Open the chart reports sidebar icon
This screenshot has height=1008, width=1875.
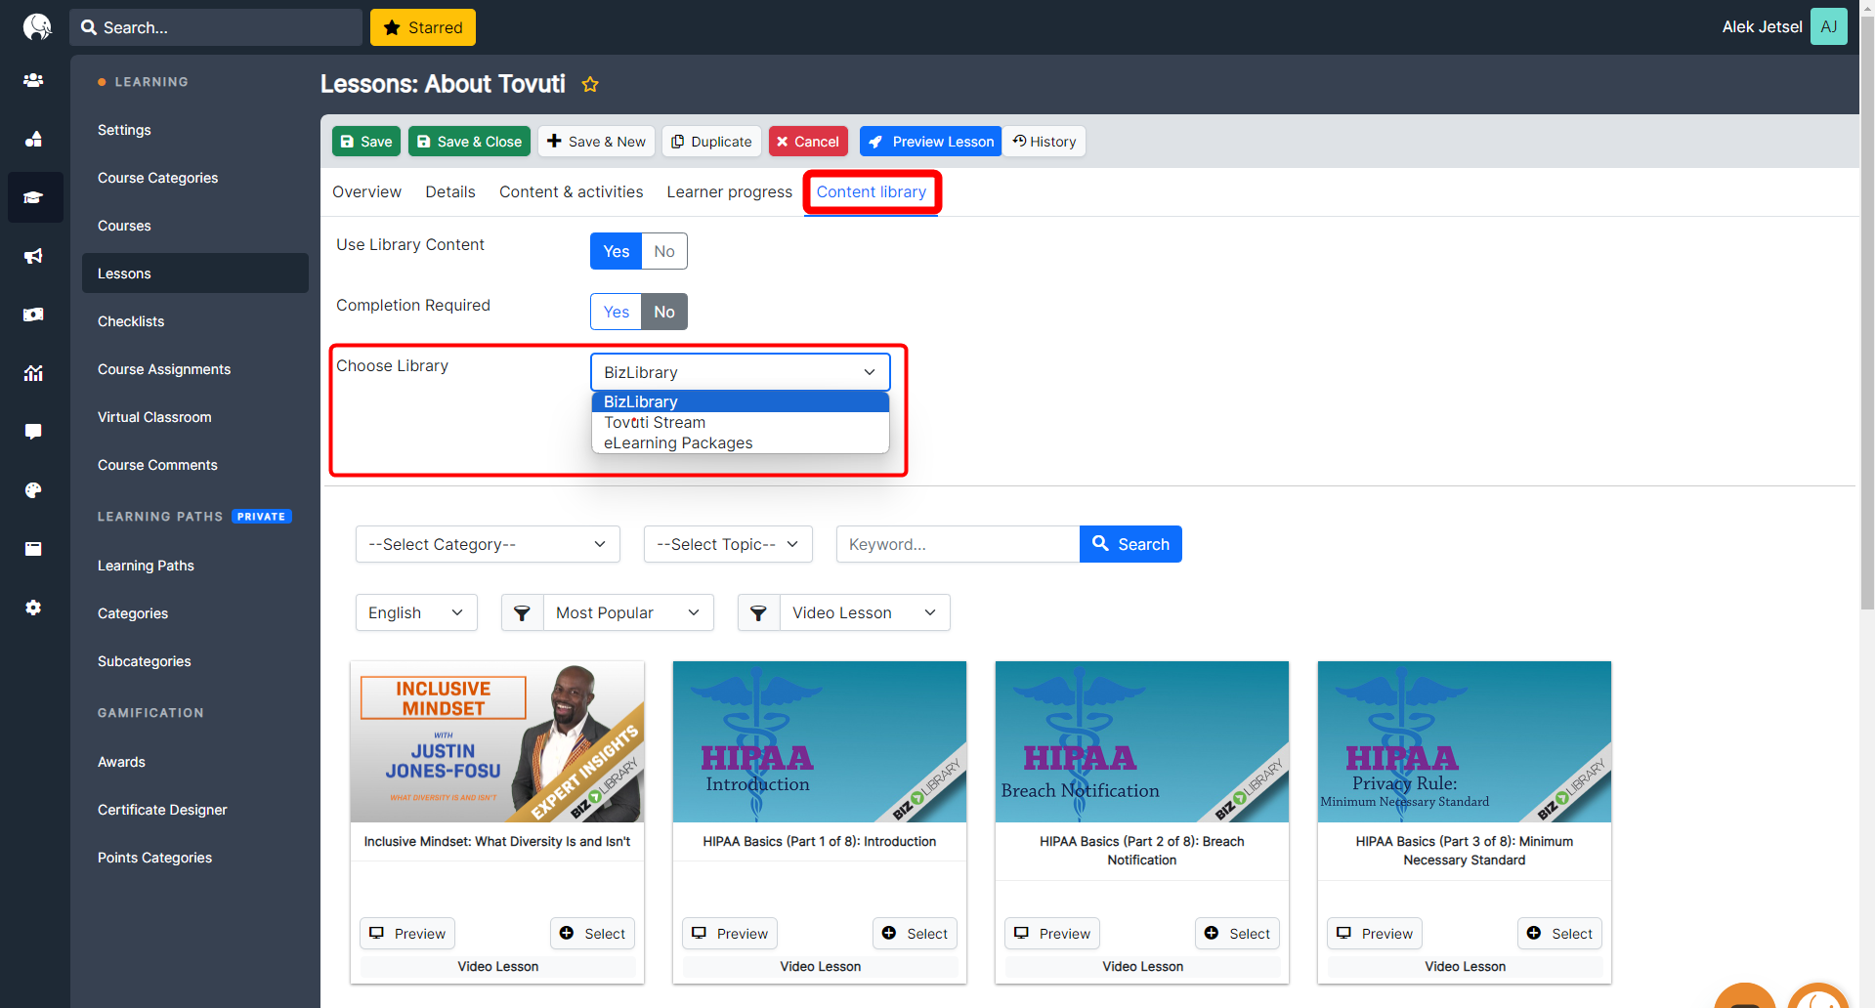33,373
